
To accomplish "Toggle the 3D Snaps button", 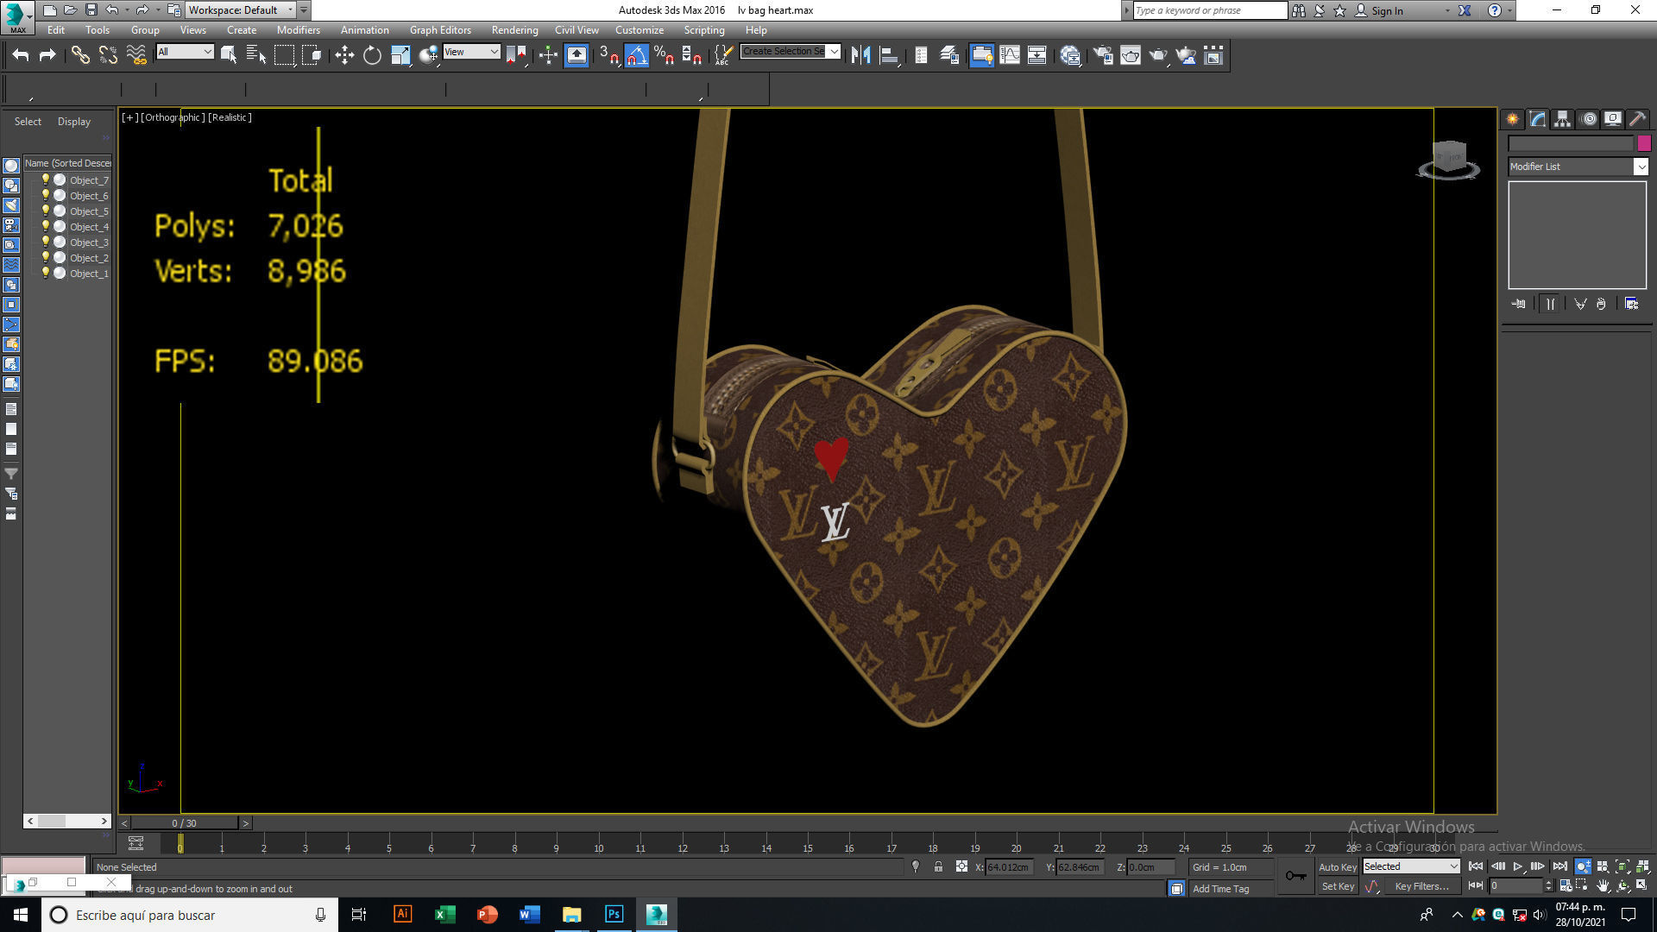I will [x=608, y=55].
